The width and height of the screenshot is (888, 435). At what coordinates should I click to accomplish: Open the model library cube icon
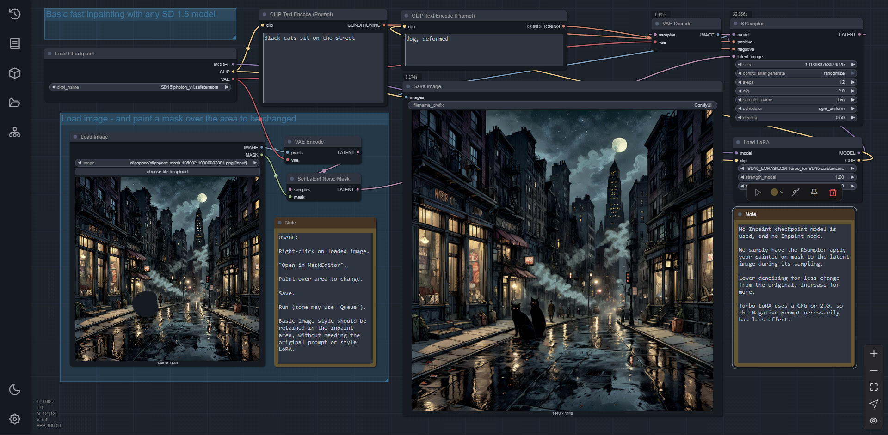15,73
